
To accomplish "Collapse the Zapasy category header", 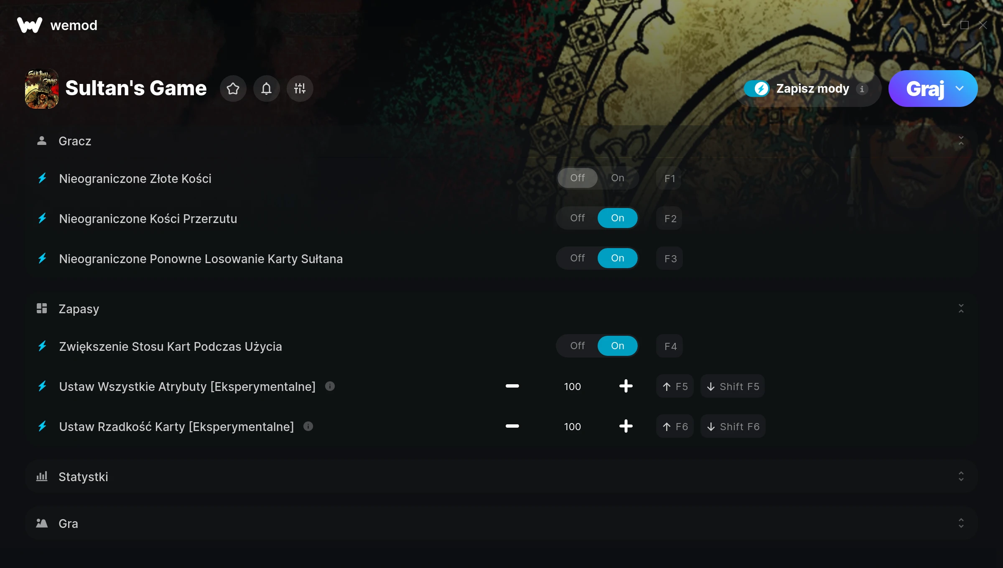I will (961, 309).
